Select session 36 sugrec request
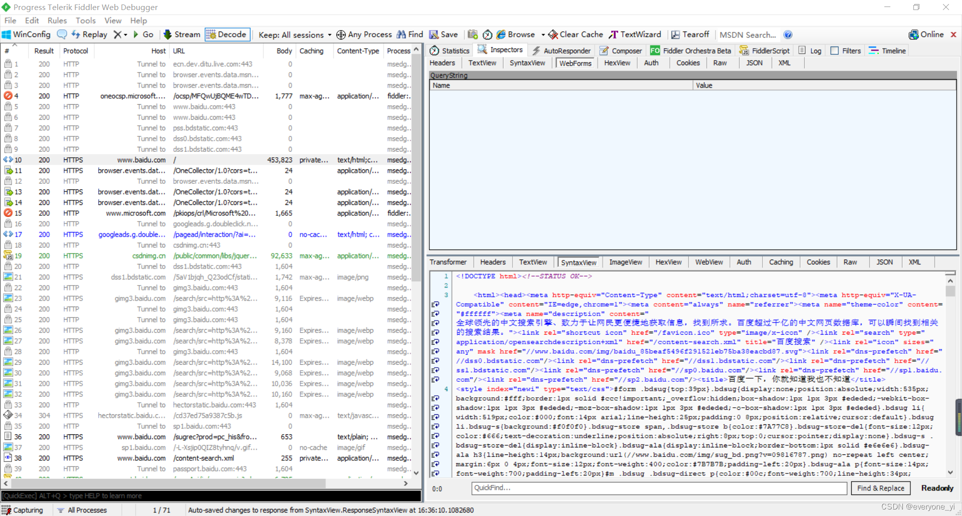 point(207,437)
